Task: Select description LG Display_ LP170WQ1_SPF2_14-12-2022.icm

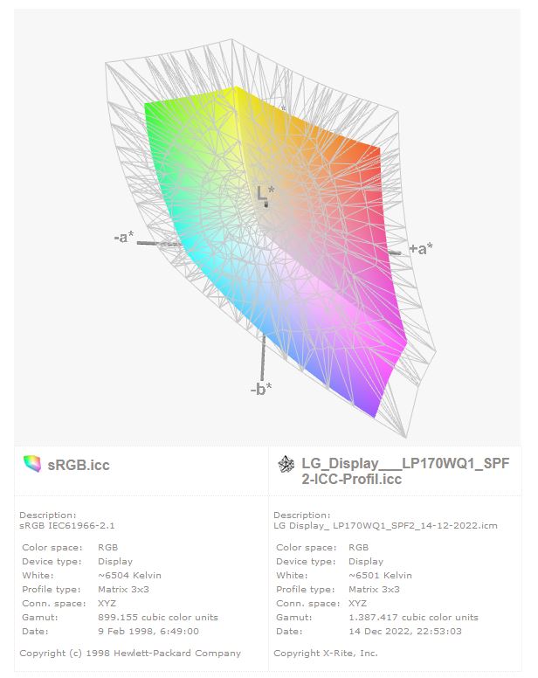Action: 385,525
